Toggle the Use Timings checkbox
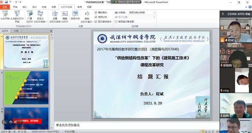This screenshot has height=133, width=252. click(x=96, y=17)
